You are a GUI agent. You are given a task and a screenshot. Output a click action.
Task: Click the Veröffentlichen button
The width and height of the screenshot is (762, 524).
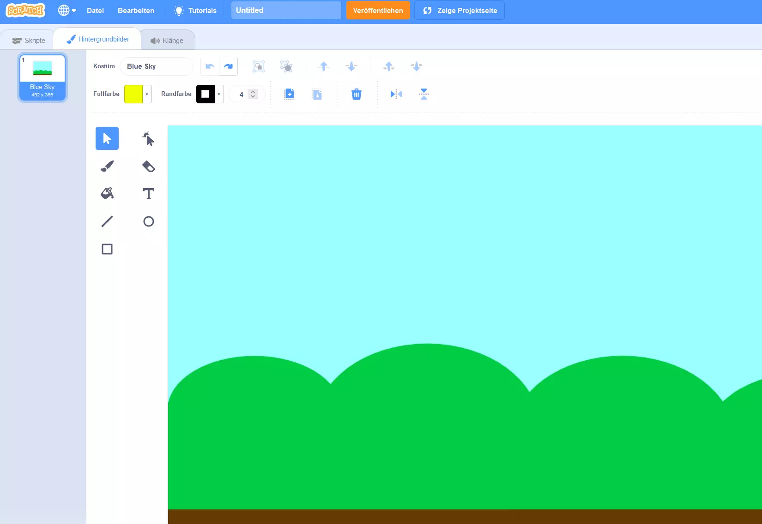(x=378, y=10)
